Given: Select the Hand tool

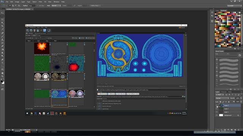Looking at the screenshot, I should (x=2, y=73).
